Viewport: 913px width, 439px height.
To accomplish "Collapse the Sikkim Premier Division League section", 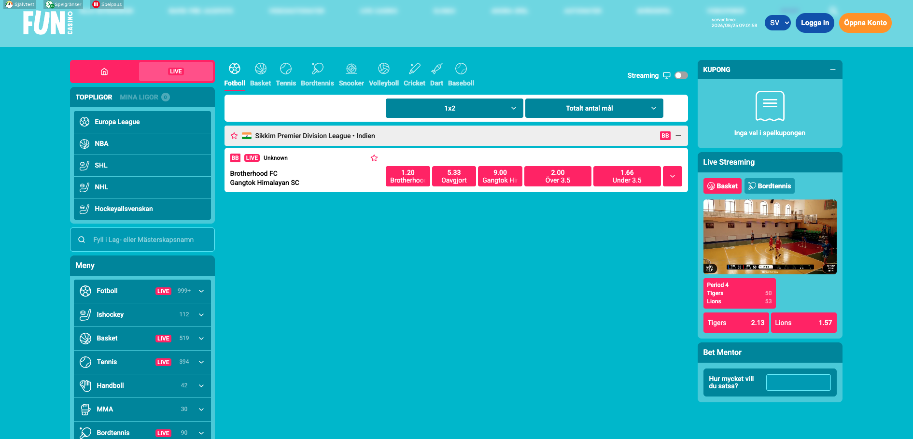I will (678, 136).
